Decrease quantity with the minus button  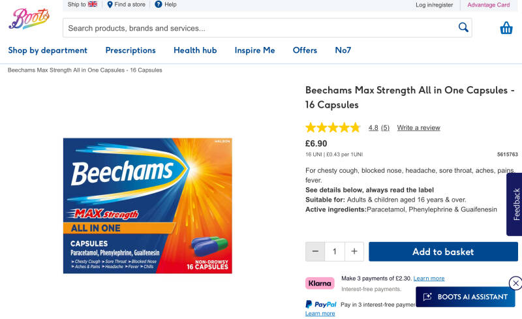(x=315, y=252)
